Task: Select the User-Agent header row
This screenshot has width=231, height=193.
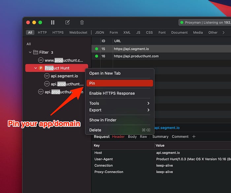Action: tap(161, 159)
